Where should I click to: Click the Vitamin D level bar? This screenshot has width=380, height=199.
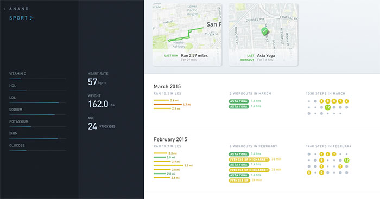click(37, 79)
